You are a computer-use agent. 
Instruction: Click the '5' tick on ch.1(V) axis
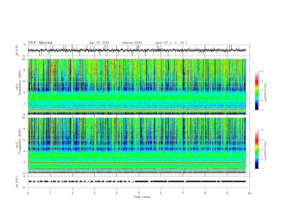[25, 45]
